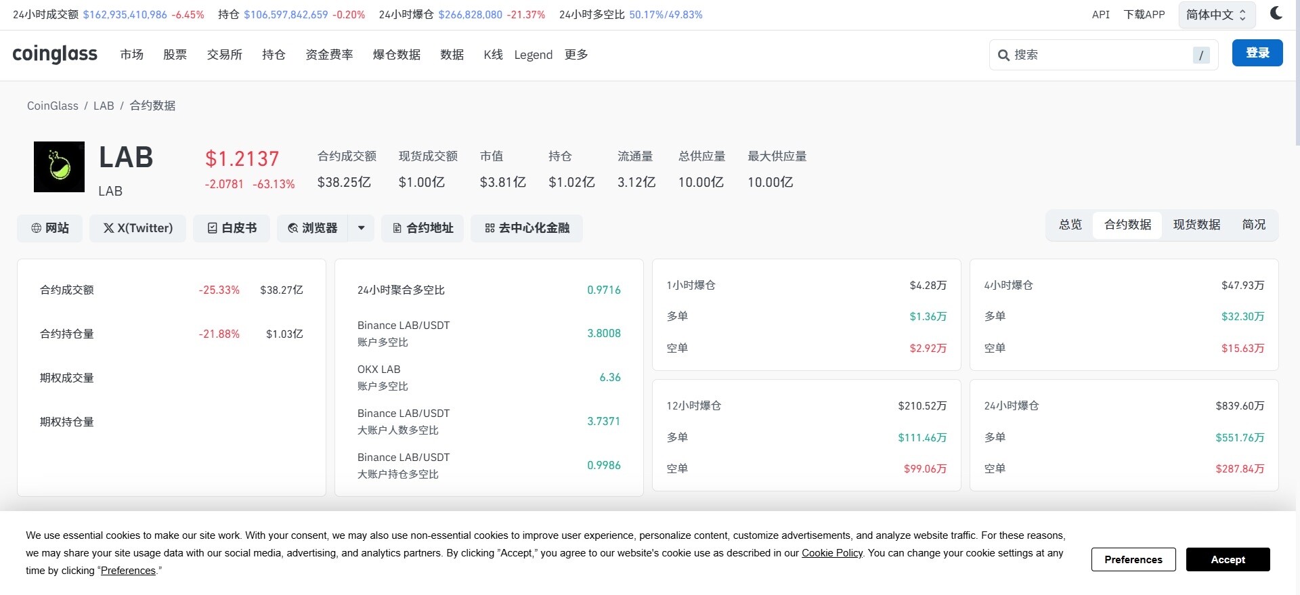Open the 股票 menu
The image size is (1300, 595).
pos(175,55)
